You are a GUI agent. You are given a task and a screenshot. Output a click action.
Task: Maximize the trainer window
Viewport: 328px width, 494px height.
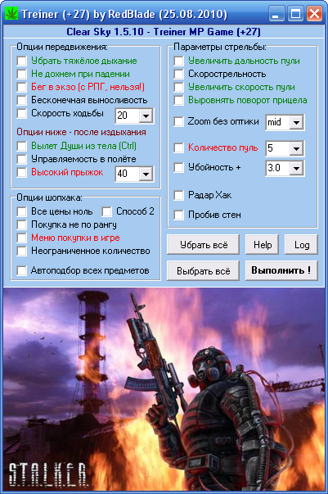tap(295, 14)
